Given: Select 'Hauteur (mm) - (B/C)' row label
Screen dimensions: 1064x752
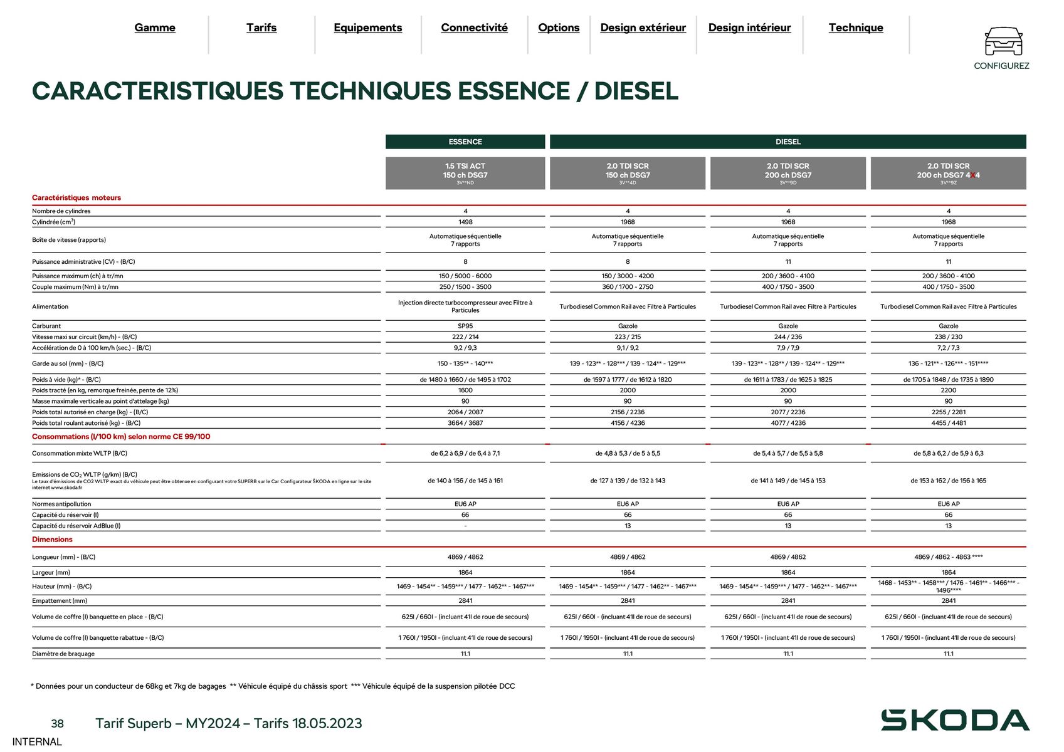Looking at the screenshot, I should point(61,587).
